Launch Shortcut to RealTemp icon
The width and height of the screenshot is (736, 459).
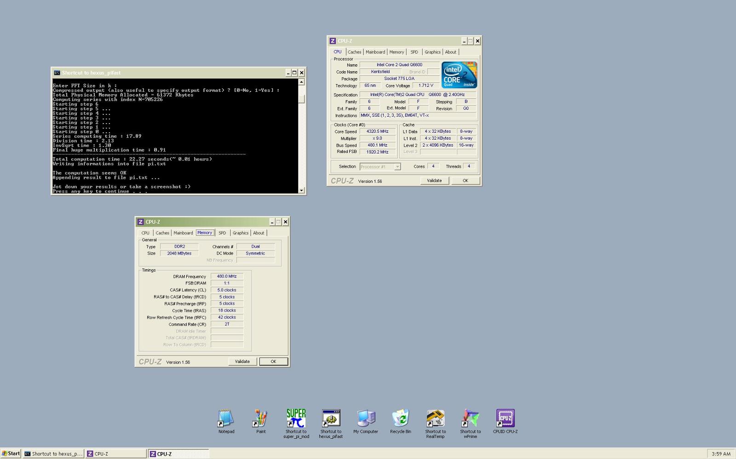point(435,423)
